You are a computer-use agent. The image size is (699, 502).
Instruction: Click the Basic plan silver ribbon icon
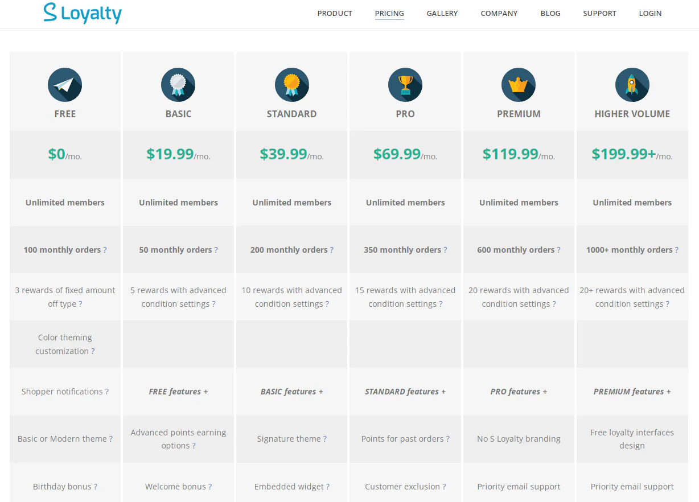click(x=178, y=85)
